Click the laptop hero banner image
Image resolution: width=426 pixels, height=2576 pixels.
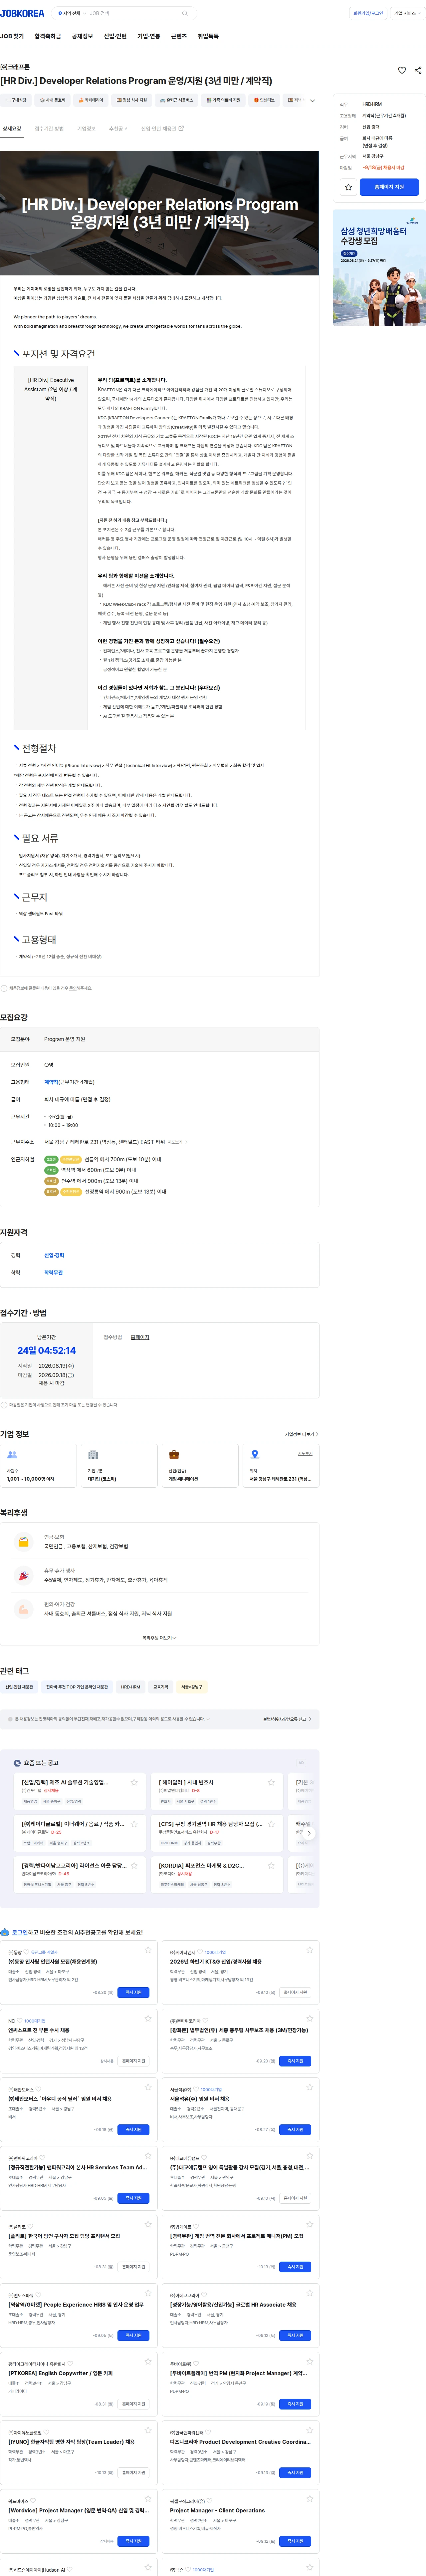point(160,213)
